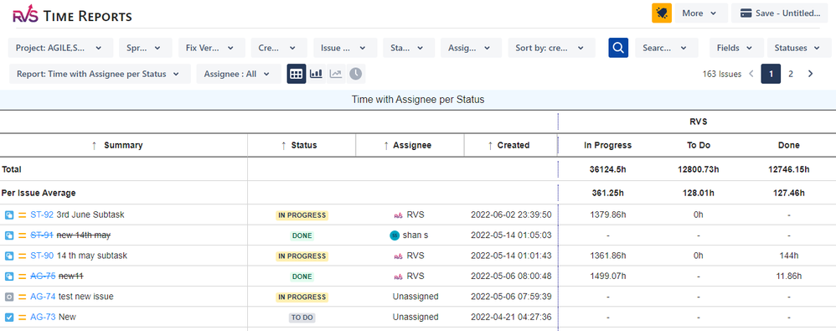This screenshot has width=836, height=331.
Task: Open Report: Time with Assignee per Status dropdown
Action: [100, 74]
